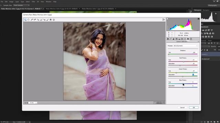Select the Background layer
The height and width of the screenshot is (123, 220).
point(210,59)
